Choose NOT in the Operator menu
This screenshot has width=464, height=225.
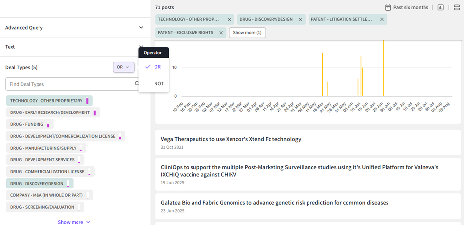point(158,84)
